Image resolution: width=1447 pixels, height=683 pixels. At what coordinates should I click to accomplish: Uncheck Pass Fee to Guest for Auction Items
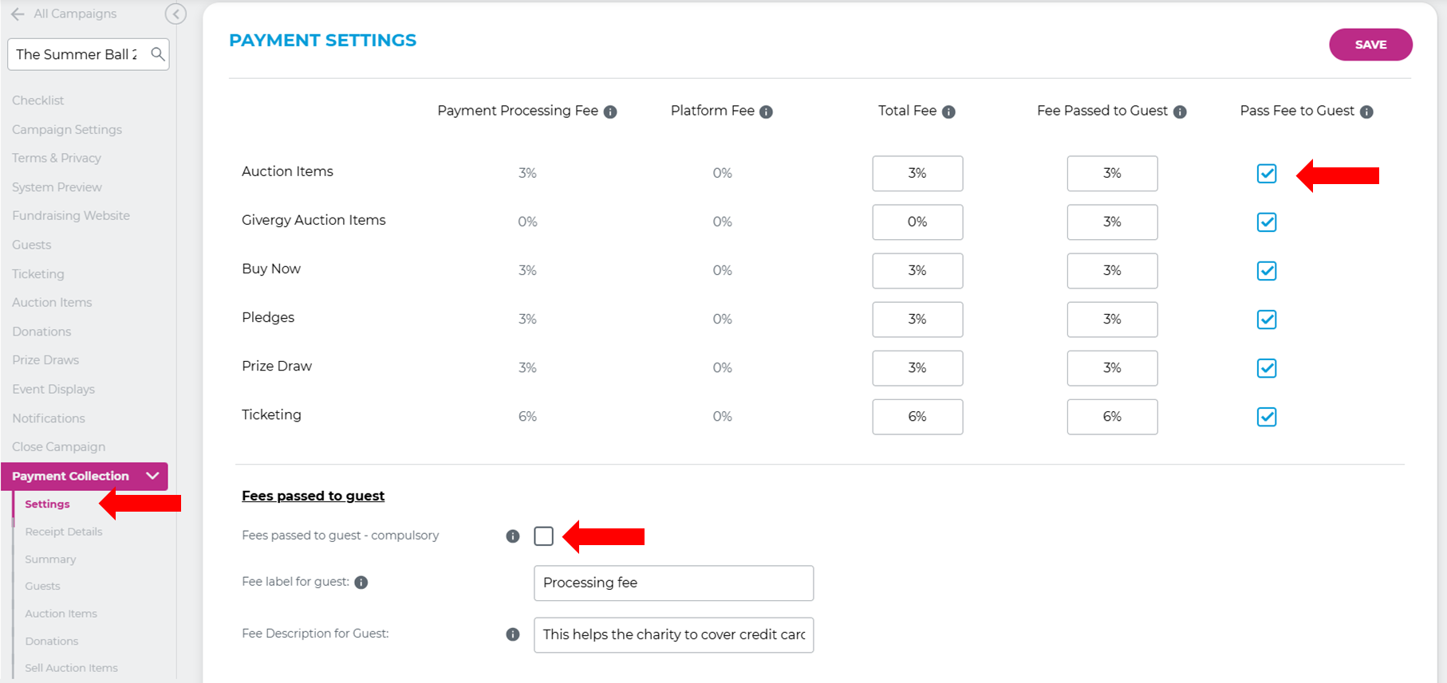point(1266,174)
